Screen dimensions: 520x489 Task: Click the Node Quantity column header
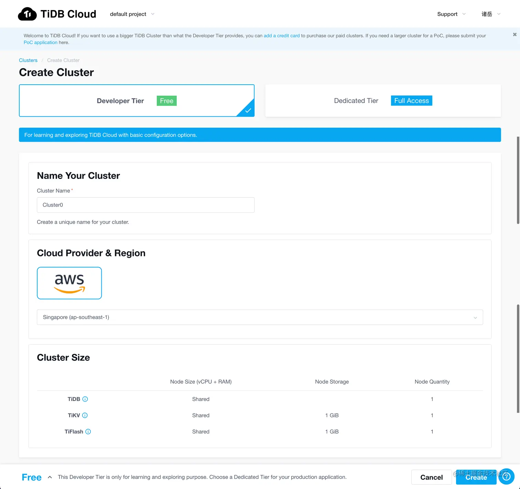432,382
